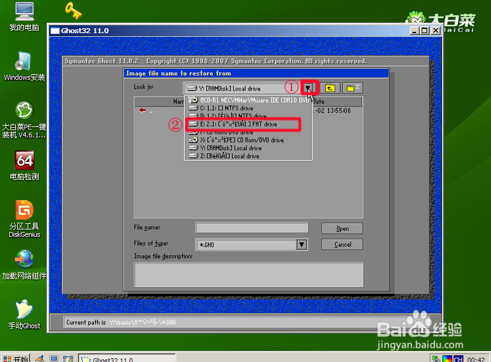This screenshot has height=362, width=491.
Task: Minimize the Ghost32 window
Action: tap(415, 31)
